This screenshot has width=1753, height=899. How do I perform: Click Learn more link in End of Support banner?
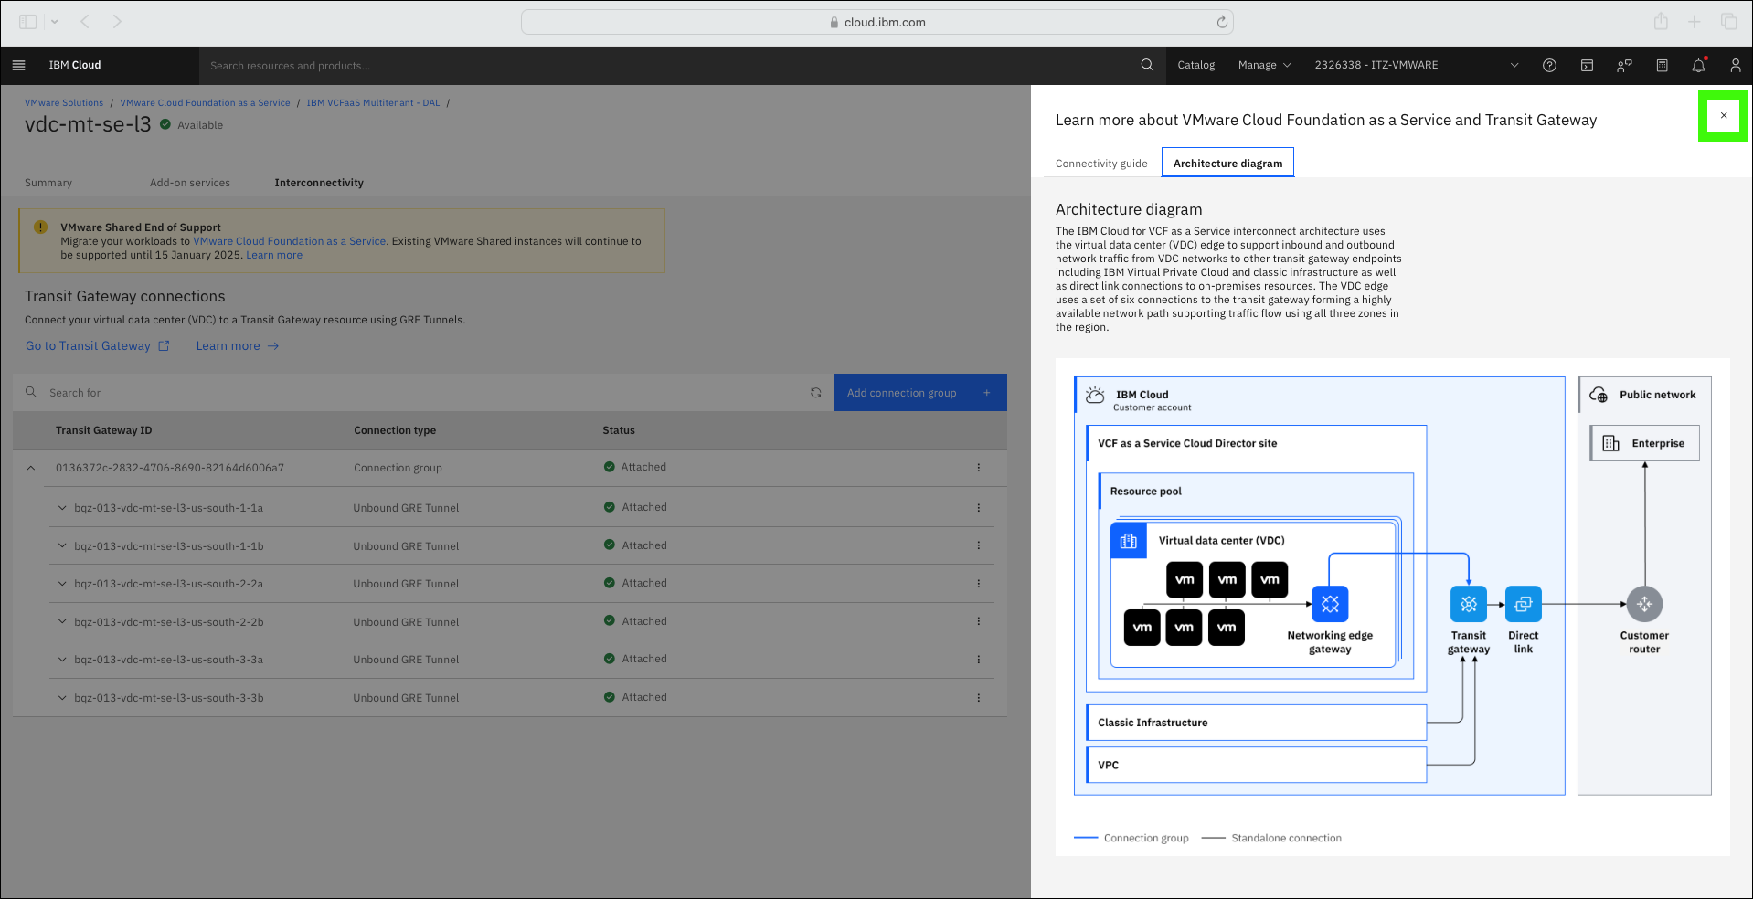tap(273, 255)
